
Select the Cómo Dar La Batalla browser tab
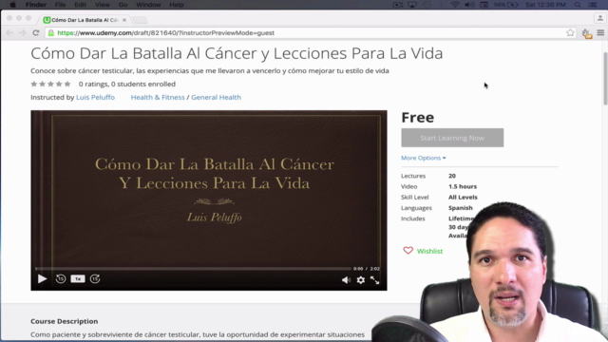[x=85, y=20]
